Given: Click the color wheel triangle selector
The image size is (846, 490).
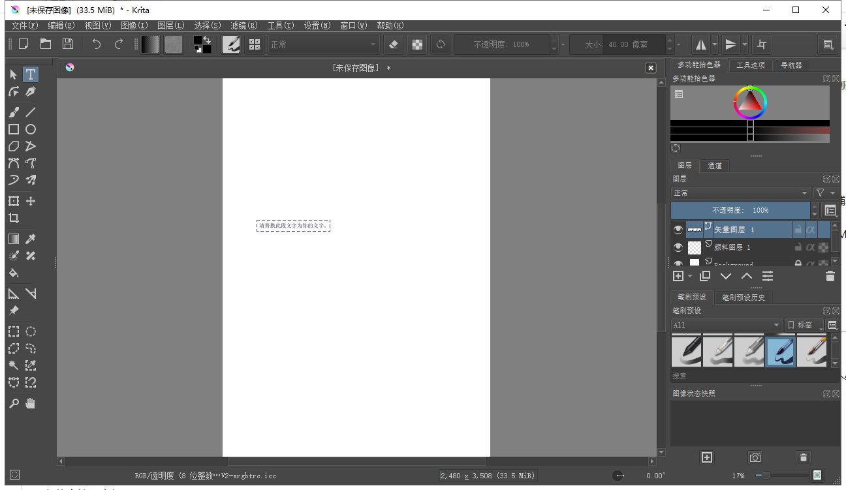Looking at the screenshot, I should (750, 101).
